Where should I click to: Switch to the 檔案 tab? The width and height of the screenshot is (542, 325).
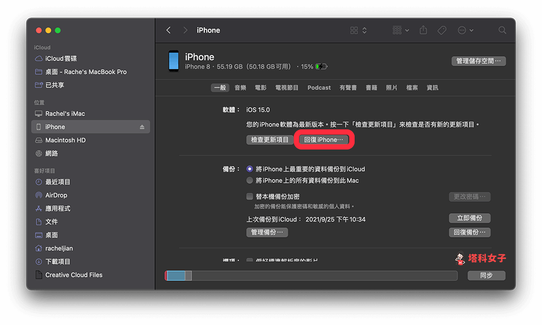pos(412,88)
